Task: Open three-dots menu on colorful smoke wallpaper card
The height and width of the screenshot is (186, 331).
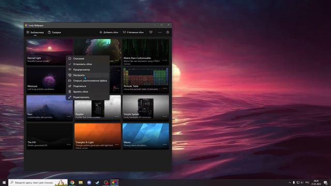Action: pyautogui.click(x=117, y=60)
